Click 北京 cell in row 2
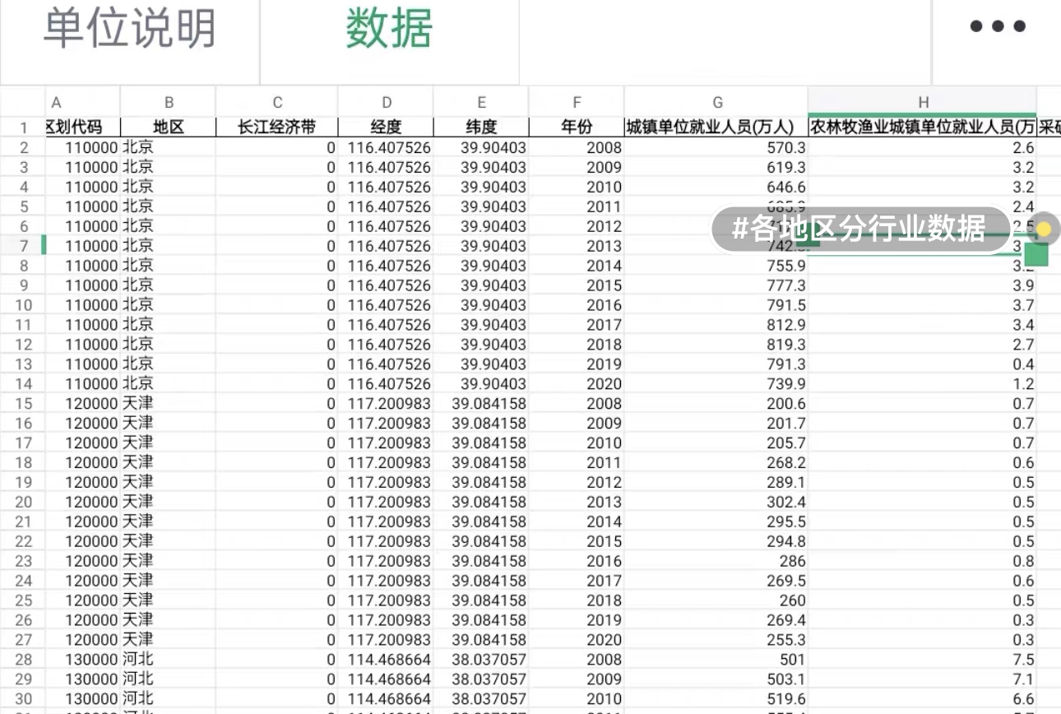This screenshot has height=714, width=1061. pos(169,148)
